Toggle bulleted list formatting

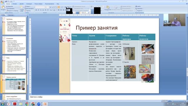click(x=59, y=7)
